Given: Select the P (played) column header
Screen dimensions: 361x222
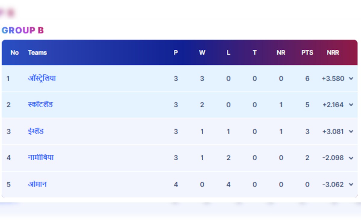Looking at the screenshot, I should tap(176, 53).
